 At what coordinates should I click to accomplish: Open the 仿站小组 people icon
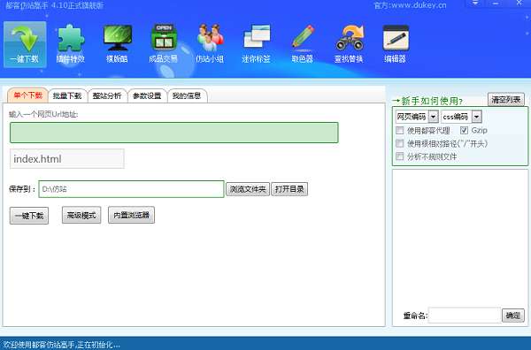210,45
